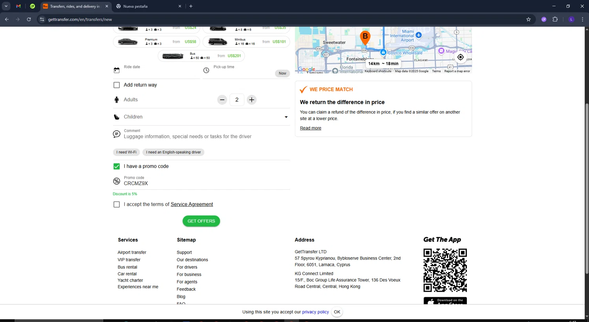Viewport: 589px width, 322px height.
Task: Increase the number of adults
Action: (x=252, y=100)
